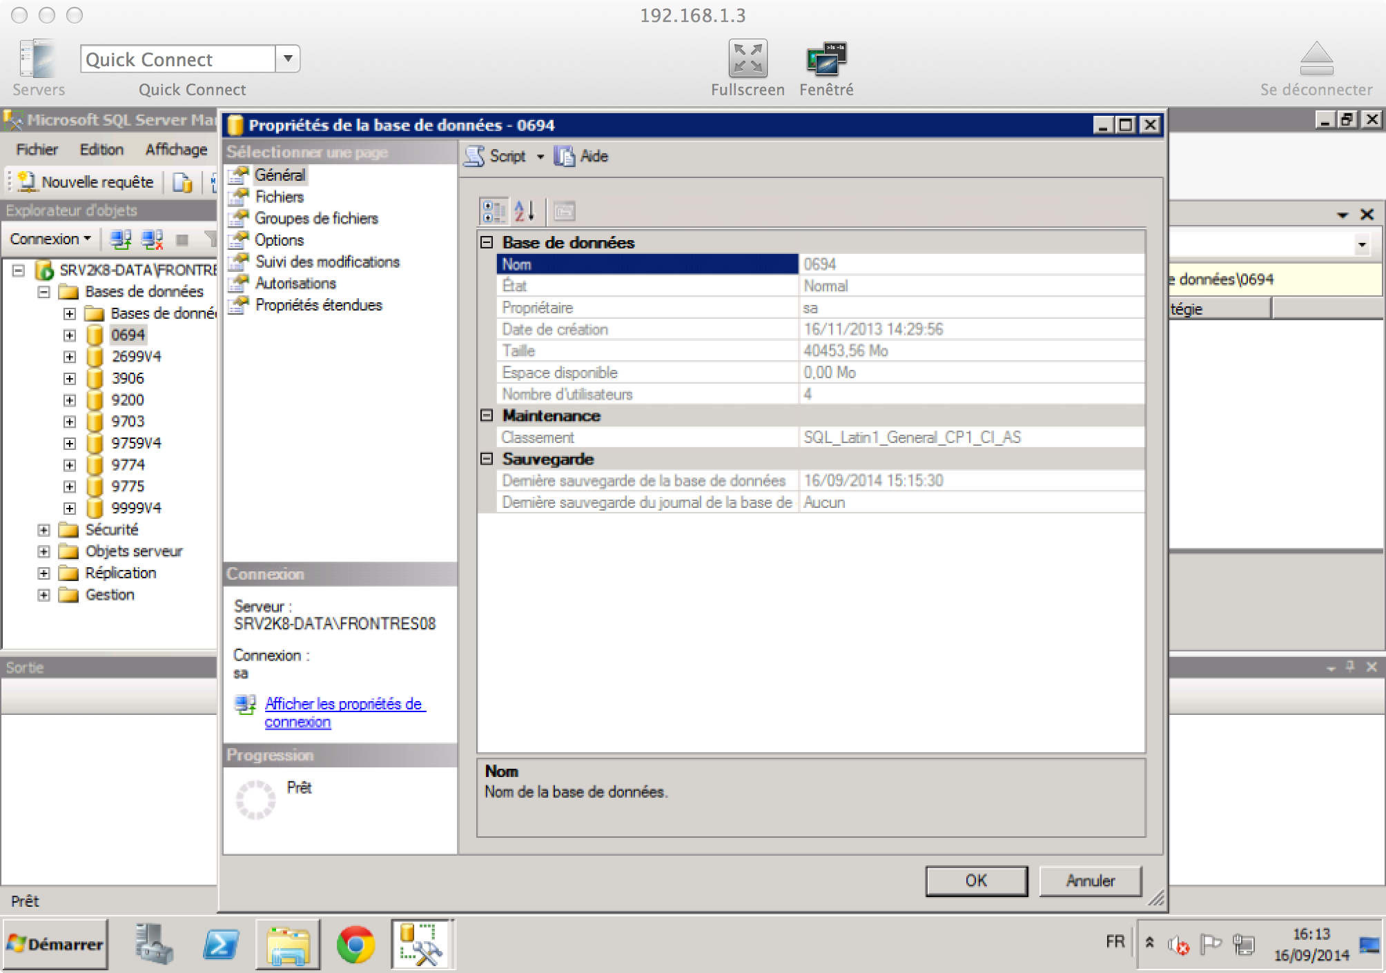
Task: Click Afficher les propriétés de connexion link
Action: pos(345,713)
